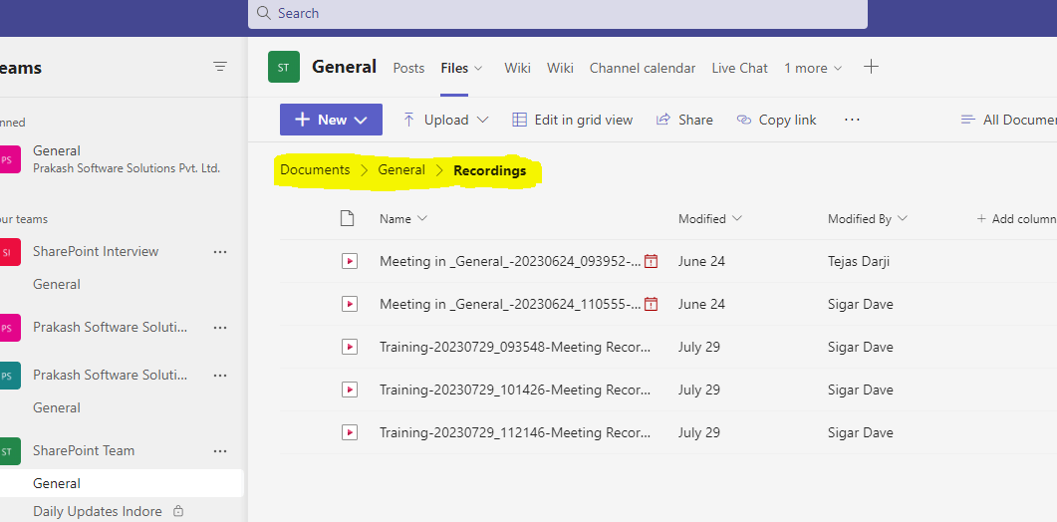1057x522 pixels.
Task: Open more options for SharePoint Interview team
Action: click(x=220, y=252)
